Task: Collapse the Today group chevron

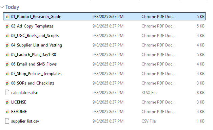Action: click(2, 7)
